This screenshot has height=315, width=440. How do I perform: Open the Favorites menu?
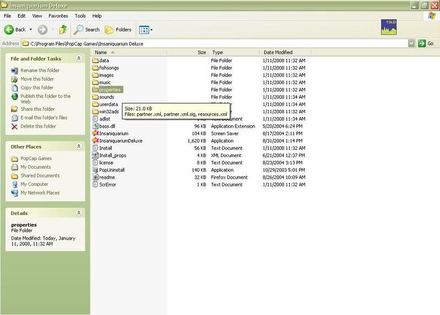point(58,16)
